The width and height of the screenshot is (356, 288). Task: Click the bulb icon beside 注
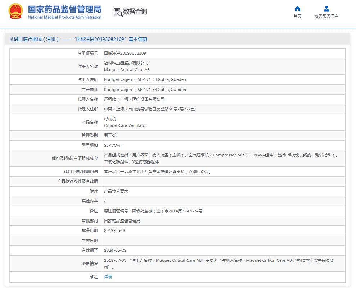(x=91, y=277)
